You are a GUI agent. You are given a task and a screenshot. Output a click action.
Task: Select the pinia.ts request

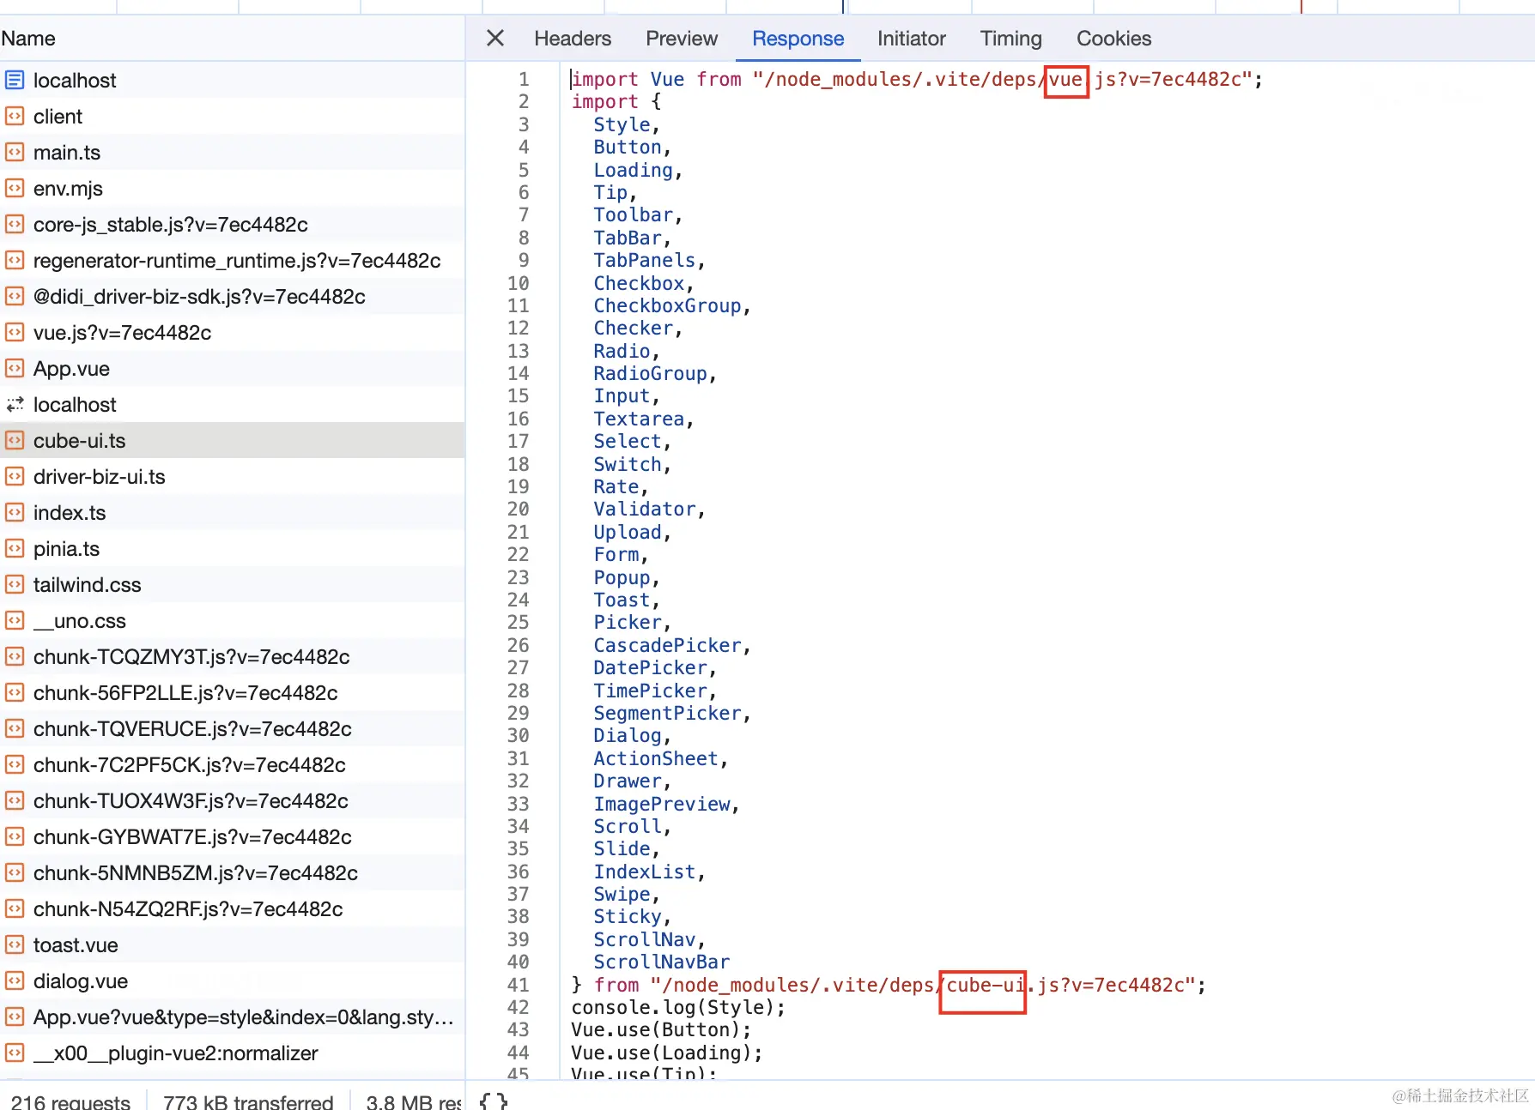tap(233, 549)
